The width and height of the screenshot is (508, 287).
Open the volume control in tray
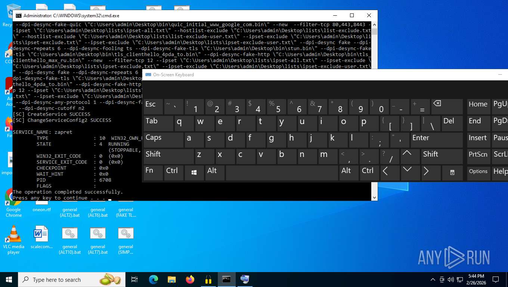pos(451,280)
